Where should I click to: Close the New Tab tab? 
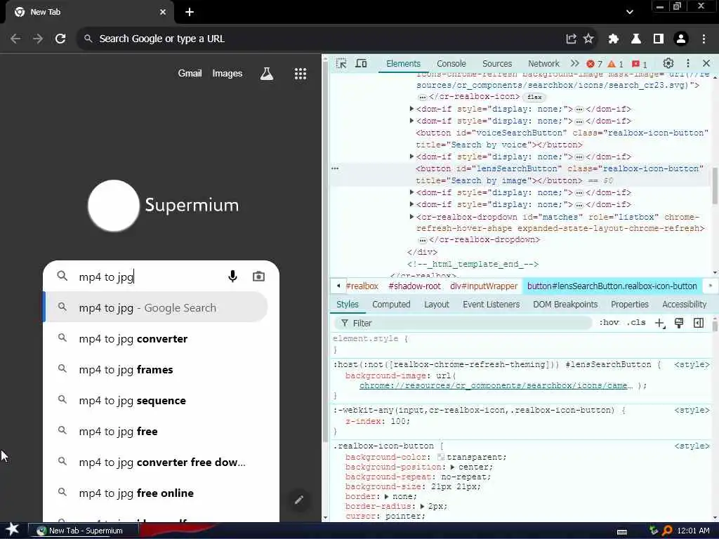click(163, 12)
